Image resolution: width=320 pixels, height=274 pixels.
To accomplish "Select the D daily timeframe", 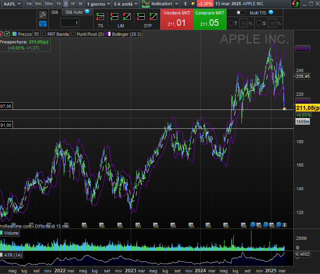I will coord(66,4).
